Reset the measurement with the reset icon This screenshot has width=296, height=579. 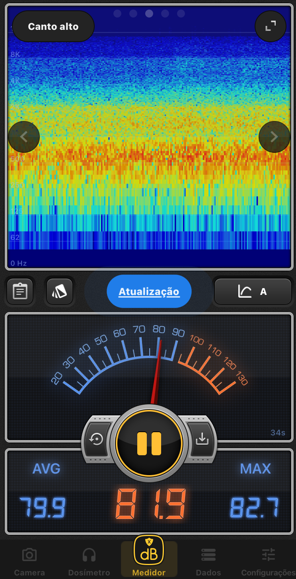[x=97, y=439]
